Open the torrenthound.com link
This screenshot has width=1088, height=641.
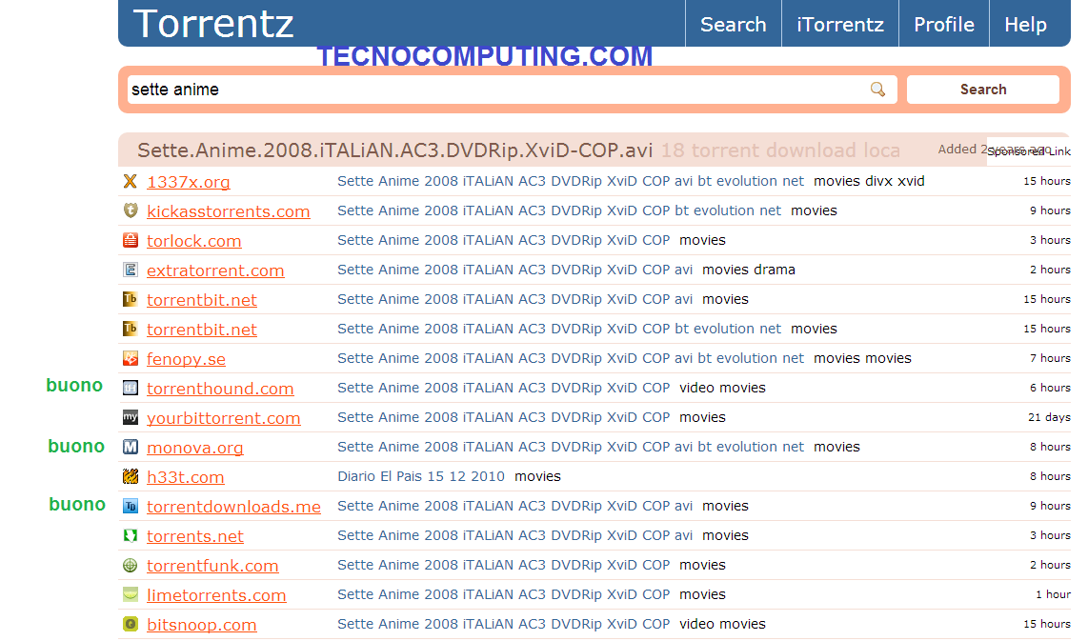pos(220,389)
